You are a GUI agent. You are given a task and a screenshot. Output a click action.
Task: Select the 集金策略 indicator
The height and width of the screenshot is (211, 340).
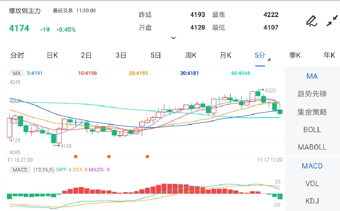point(312,112)
